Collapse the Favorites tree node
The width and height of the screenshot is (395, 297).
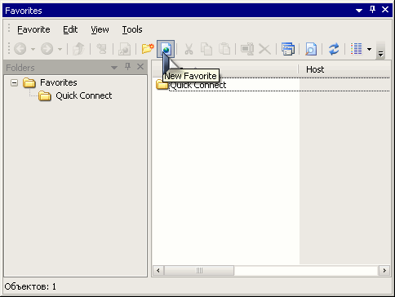tap(14, 82)
